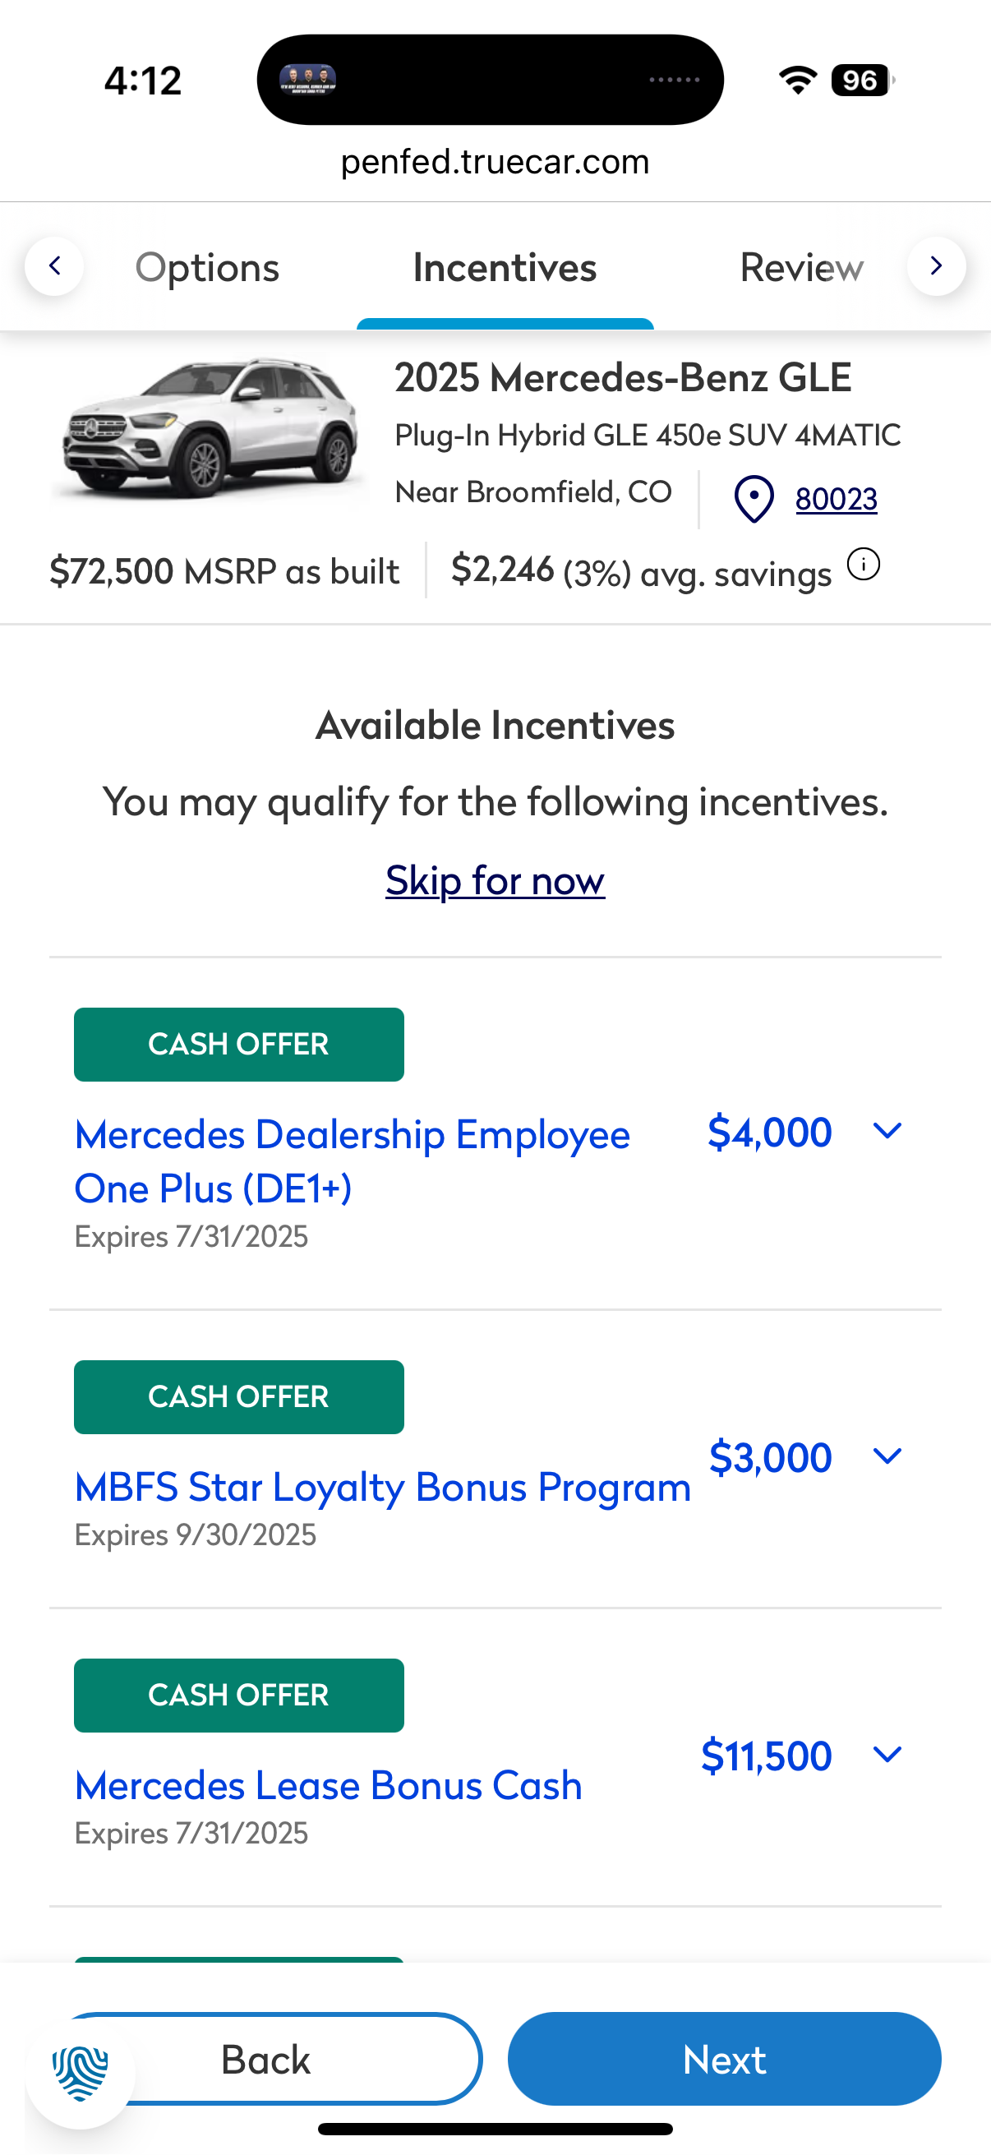
Task: Expand the $4,000 DE1+ incentive chevron
Action: point(887,1131)
